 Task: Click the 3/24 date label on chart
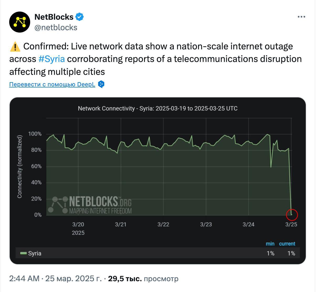pyautogui.click(x=248, y=225)
